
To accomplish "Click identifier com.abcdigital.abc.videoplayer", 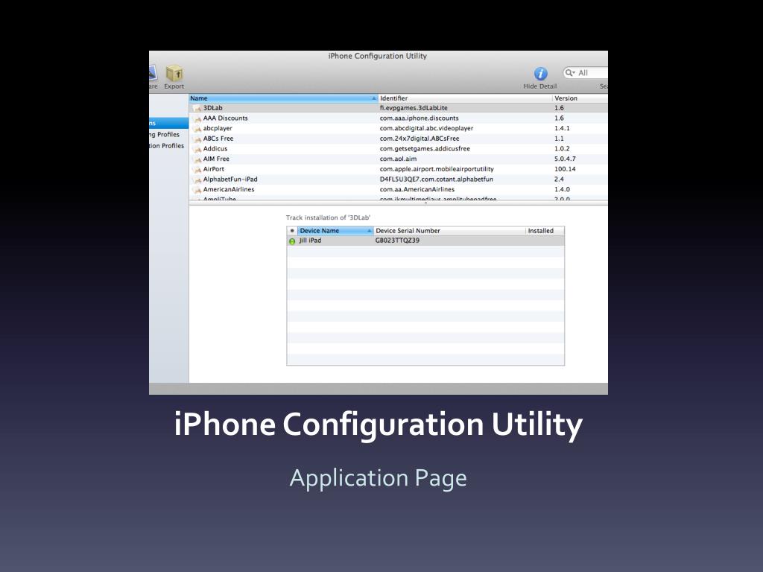I will [x=426, y=128].
